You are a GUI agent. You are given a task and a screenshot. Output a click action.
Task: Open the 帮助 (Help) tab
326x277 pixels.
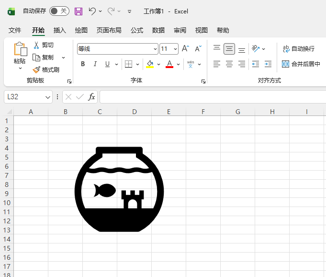click(223, 30)
